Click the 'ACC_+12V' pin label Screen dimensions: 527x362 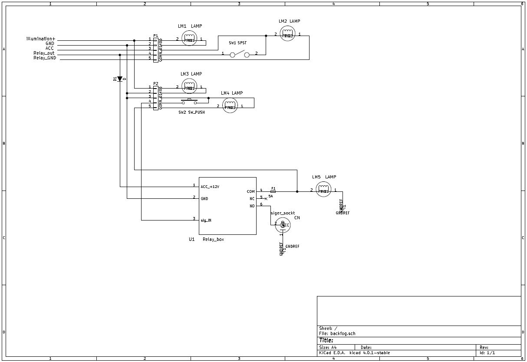210,187
